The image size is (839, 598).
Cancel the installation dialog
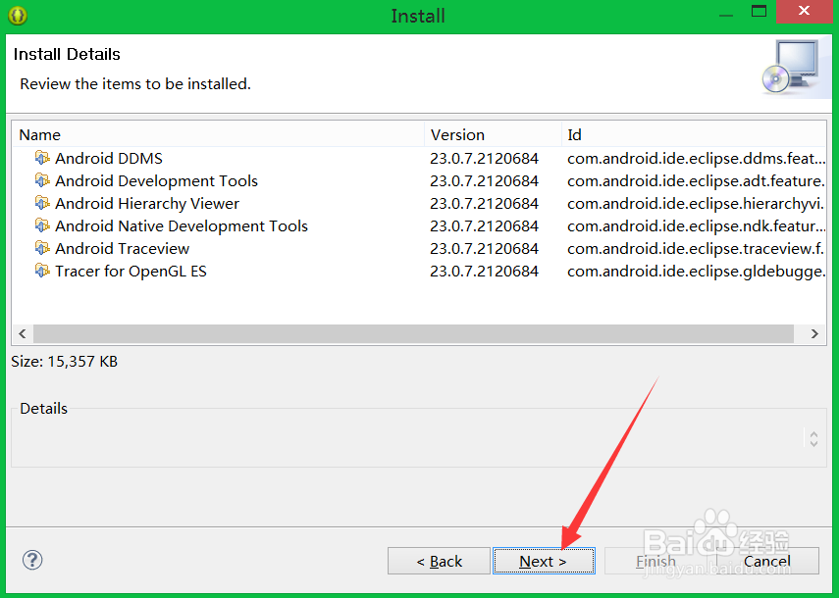point(767,561)
